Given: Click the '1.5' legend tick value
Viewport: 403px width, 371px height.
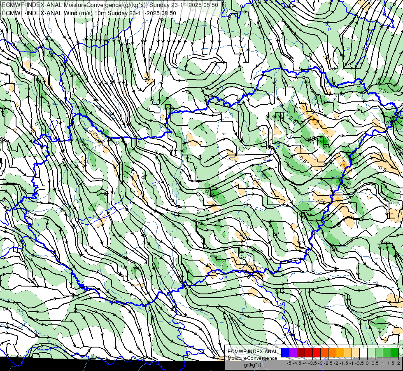Looking at the screenshot, I should 390,363.
